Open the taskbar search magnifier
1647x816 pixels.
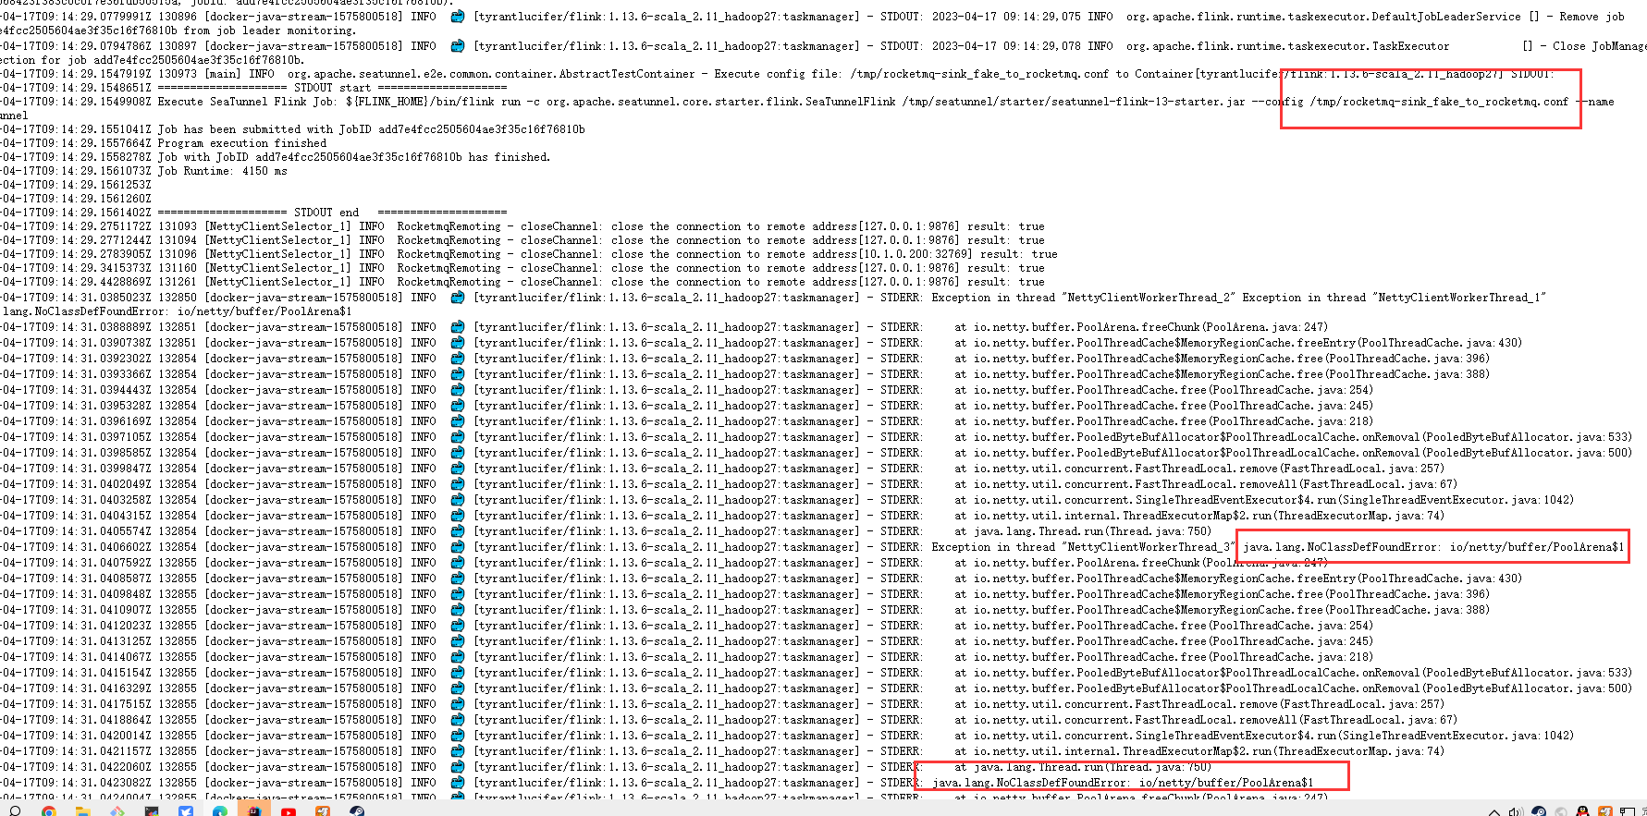coord(15,811)
